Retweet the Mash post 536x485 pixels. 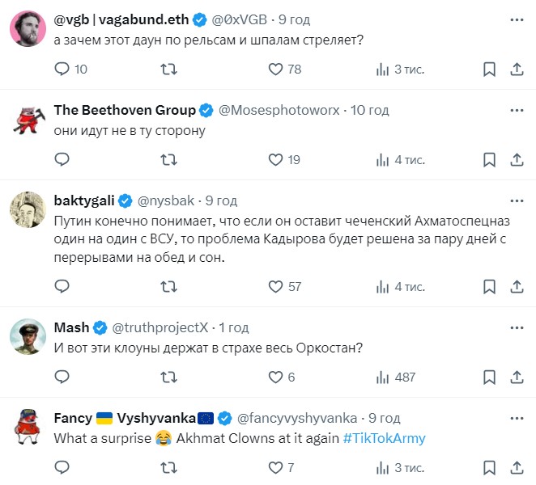point(168,377)
